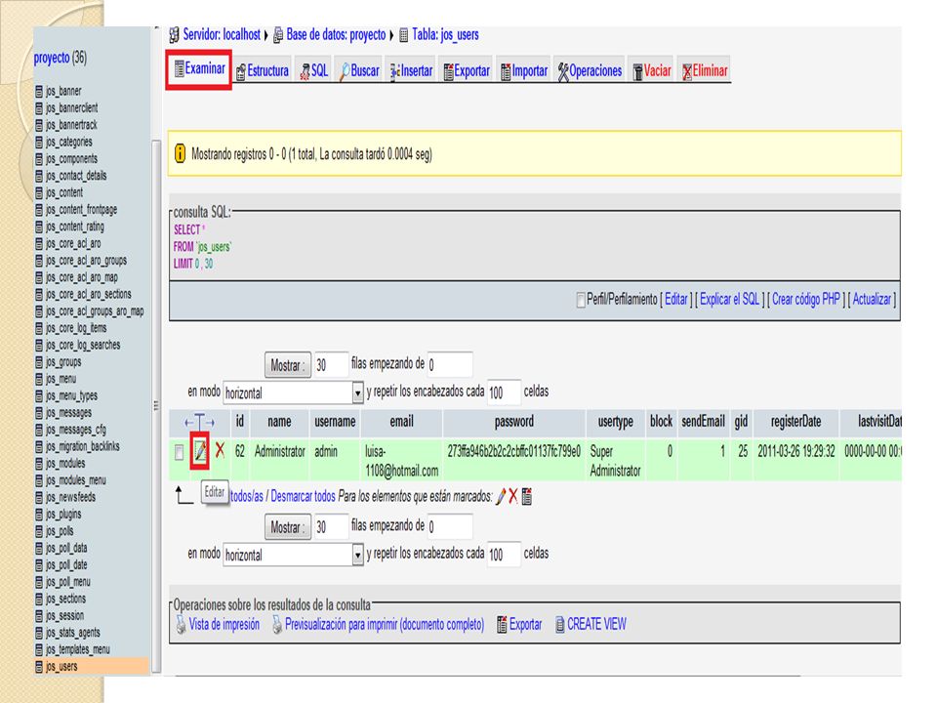Click the table icon beside jos_users
Viewport: 937px width, 703px height.
pos(39,667)
